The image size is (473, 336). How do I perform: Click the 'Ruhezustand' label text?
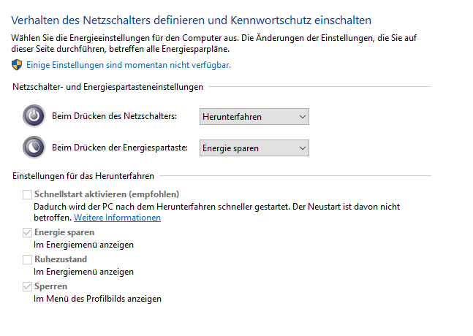(61, 259)
